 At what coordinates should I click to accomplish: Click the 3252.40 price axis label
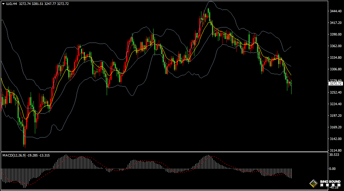[x=336, y=93]
